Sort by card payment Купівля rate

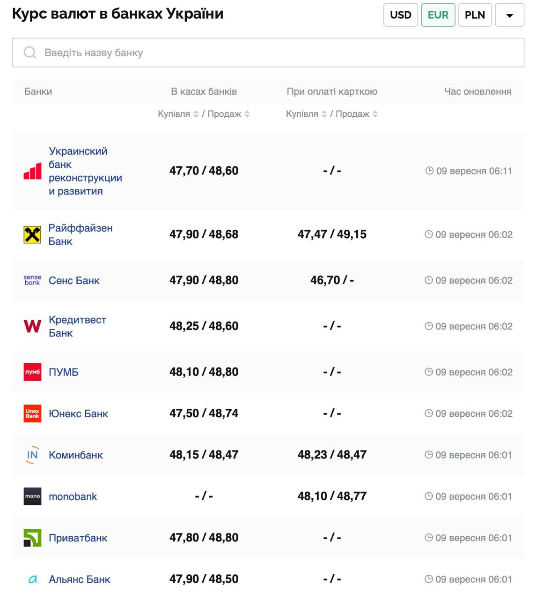click(324, 114)
